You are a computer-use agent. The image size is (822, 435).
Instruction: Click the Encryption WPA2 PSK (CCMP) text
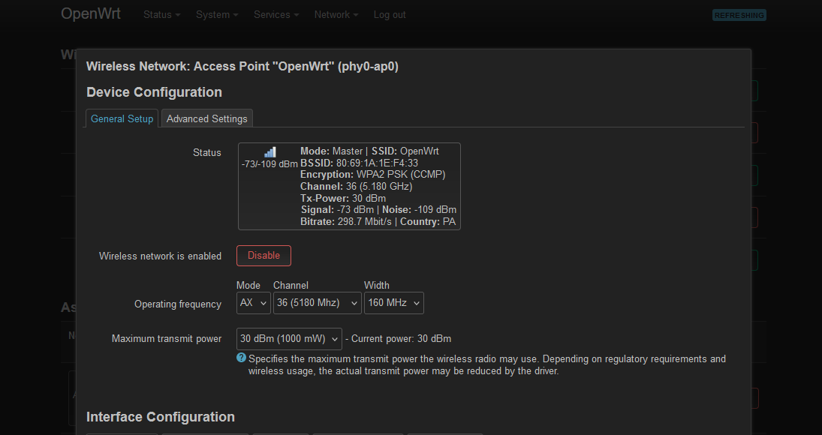(x=373, y=174)
